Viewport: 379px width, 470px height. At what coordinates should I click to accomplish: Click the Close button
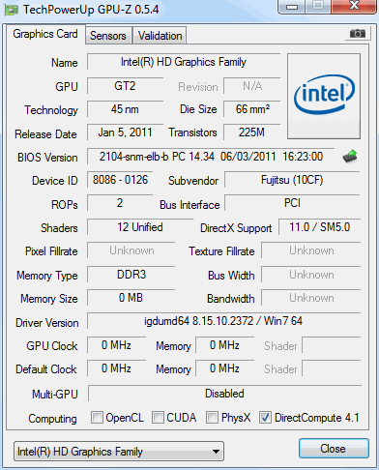click(334, 449)
